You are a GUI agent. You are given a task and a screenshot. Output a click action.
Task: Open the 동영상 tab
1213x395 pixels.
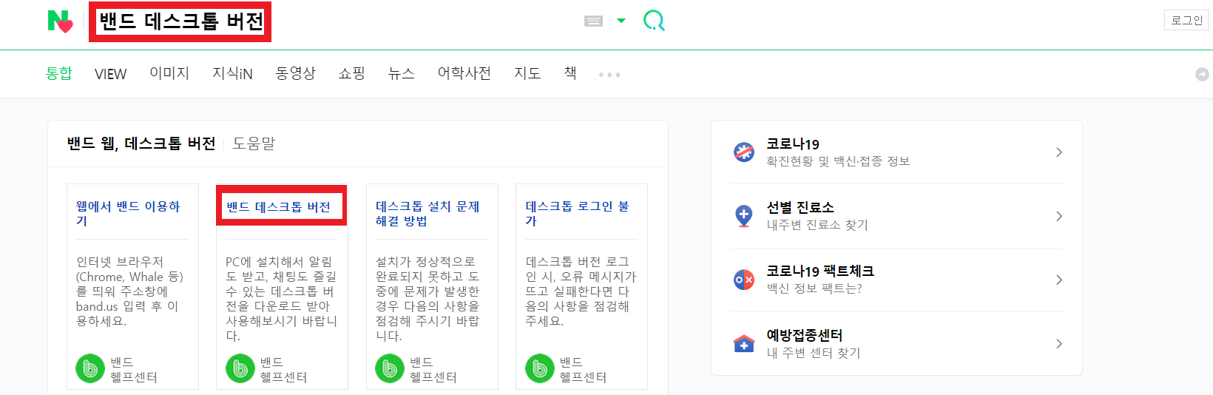(296, 73)
